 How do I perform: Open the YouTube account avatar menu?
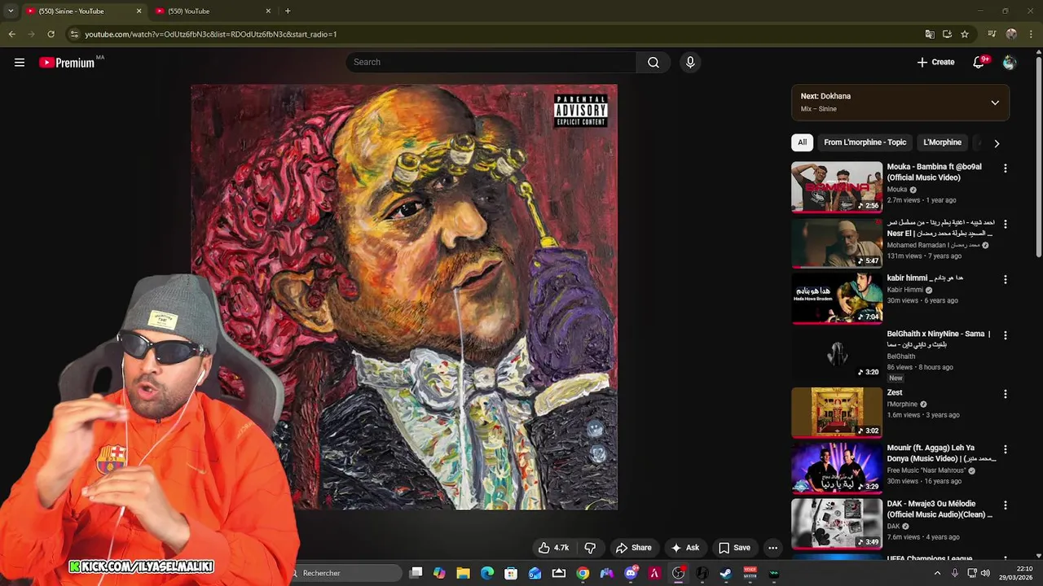[x=1010, y=62]
